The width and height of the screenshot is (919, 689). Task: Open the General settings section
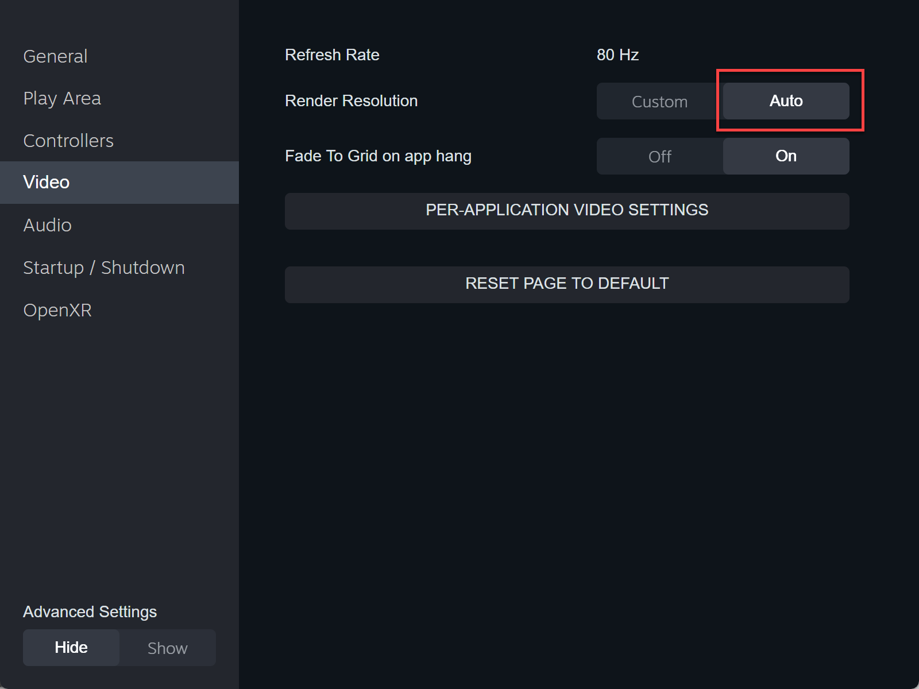(x=55, y=56)
